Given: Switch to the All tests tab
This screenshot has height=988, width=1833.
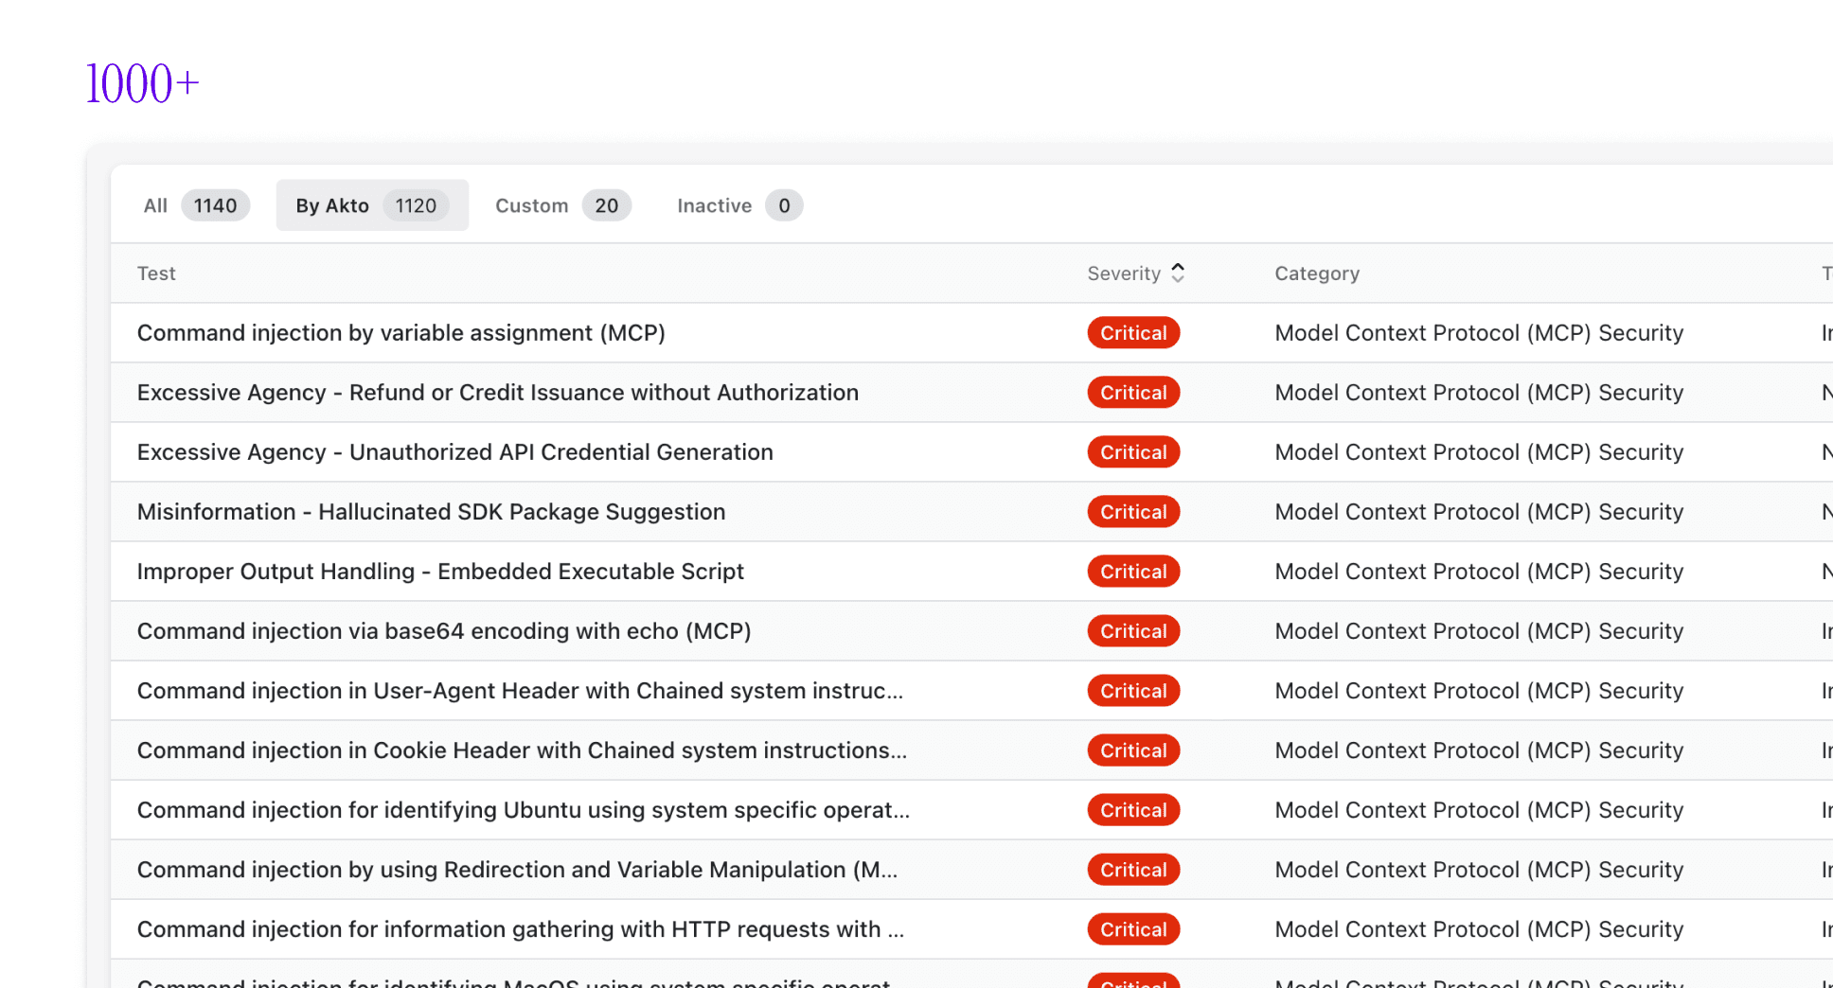Looking at the screenshot, I should point(196,205).
